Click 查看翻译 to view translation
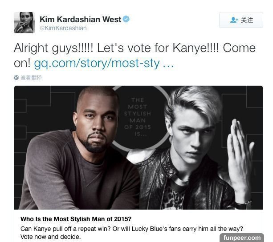The height and width of the screenshot is (242, 273). point(31,78)
